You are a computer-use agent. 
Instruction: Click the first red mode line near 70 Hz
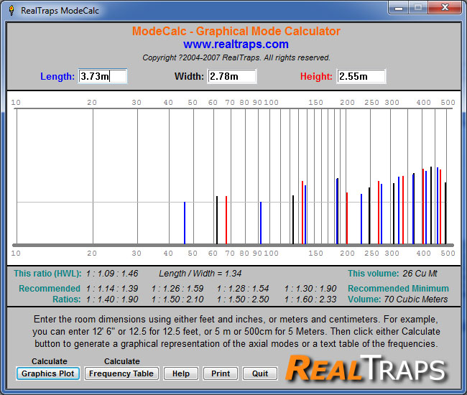click(x=226, y=220)
